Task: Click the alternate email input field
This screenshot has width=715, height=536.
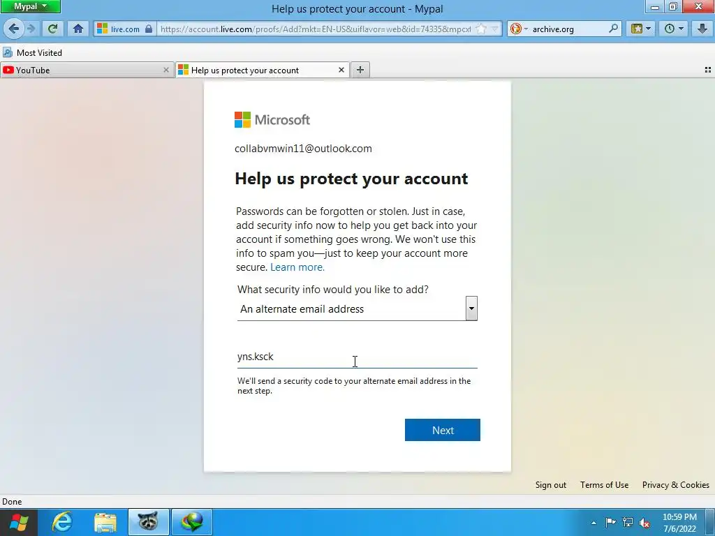Action: 357,357
